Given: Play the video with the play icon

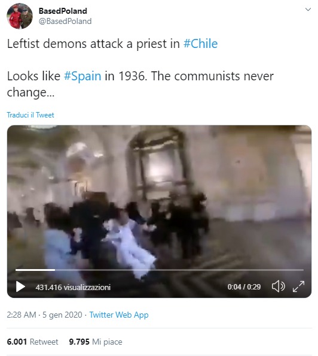Looking at the screenshot, I should point(20,286).
